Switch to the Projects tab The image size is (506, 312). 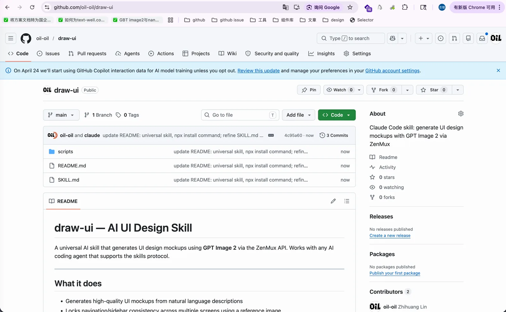tap(196, 54)
